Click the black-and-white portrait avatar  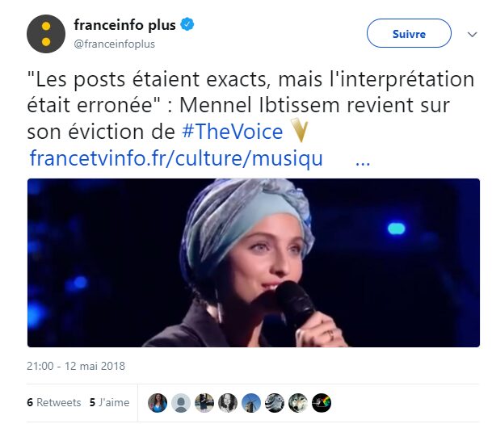[228, 403]
